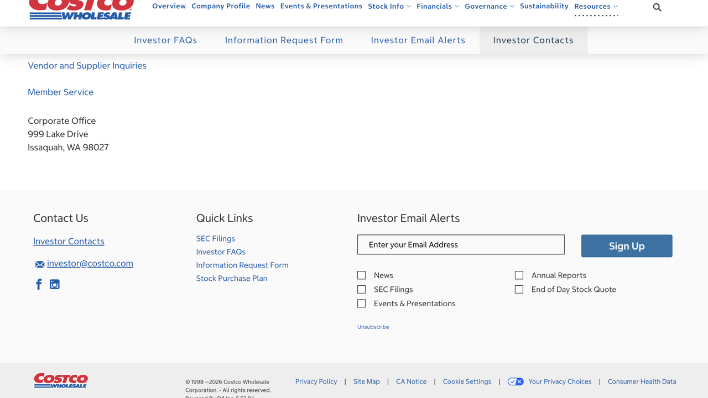Switch to the Investor Email Alerts tab
This screenshot has height=398, width=708.
point(418,40)
